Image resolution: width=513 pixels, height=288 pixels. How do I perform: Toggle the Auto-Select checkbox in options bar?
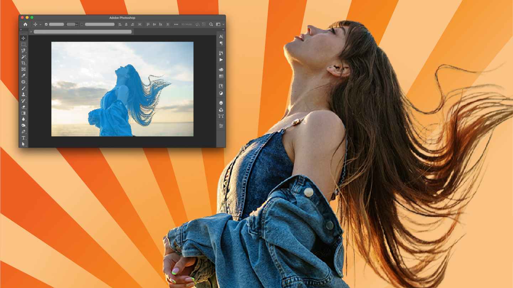coord(46,24)
